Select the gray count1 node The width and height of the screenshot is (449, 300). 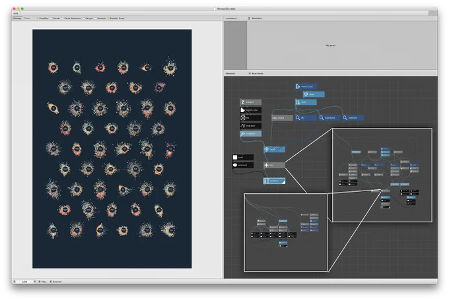pos(282,118)
